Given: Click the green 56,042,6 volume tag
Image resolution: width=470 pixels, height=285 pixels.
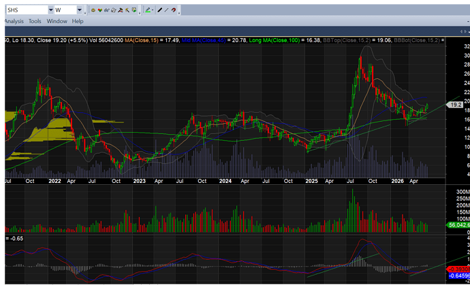Looking at the screenshot, I should point(458,225).
